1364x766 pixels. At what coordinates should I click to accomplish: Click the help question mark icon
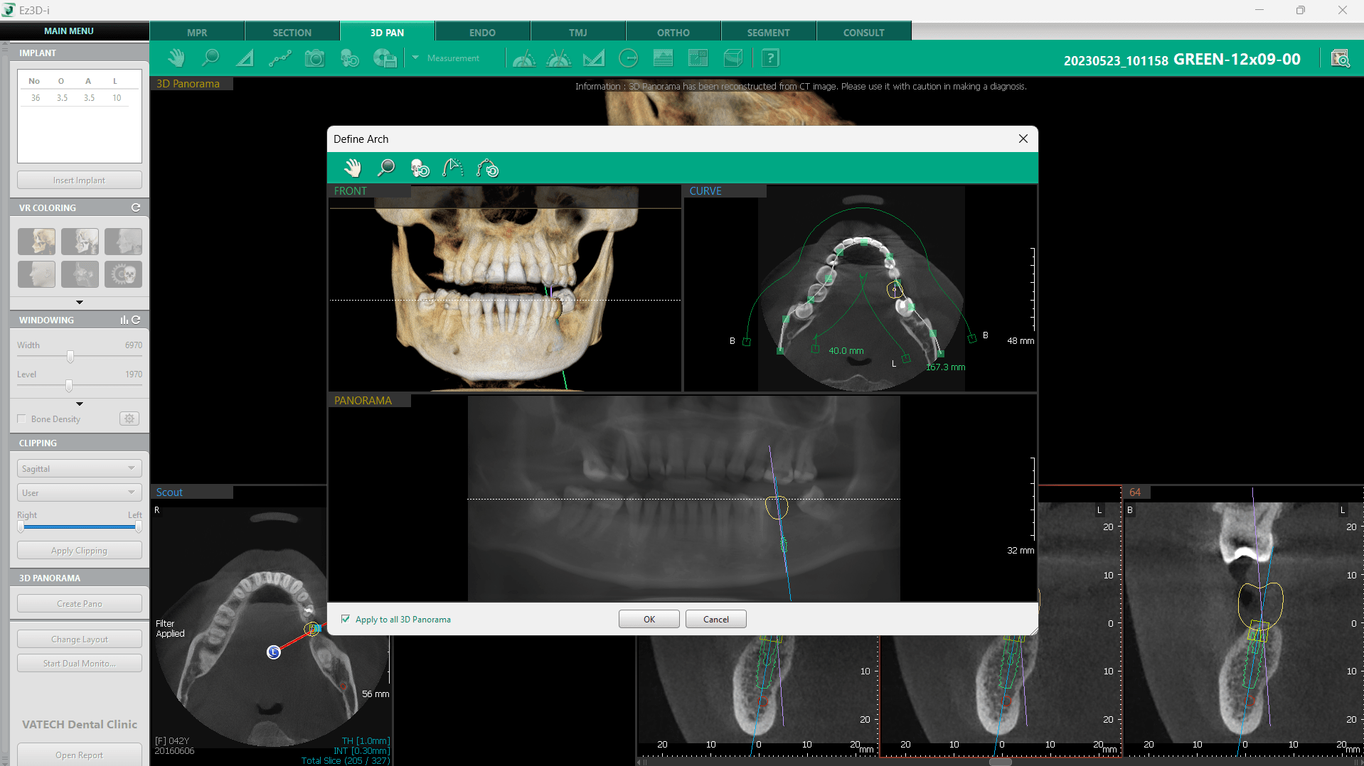[770, 58]
